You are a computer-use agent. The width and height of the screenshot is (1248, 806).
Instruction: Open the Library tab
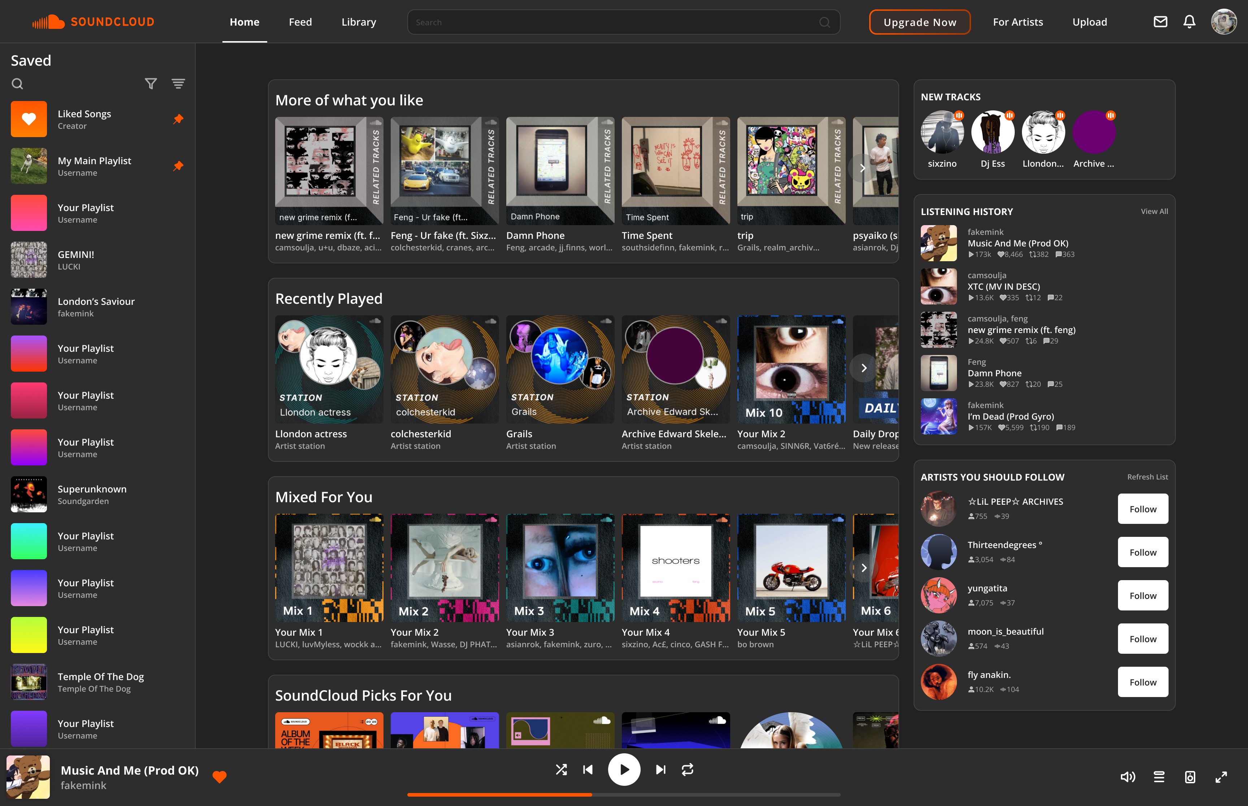359,22
